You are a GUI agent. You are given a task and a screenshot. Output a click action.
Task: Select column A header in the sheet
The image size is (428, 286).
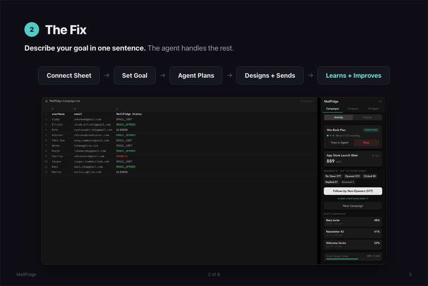[x=53, y=109]
